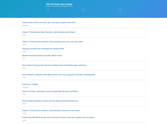Screen dimensions: 167x125
Task: Click the source tag under Animal Crossing Trading Cards headline
Action: click(24, 68)
